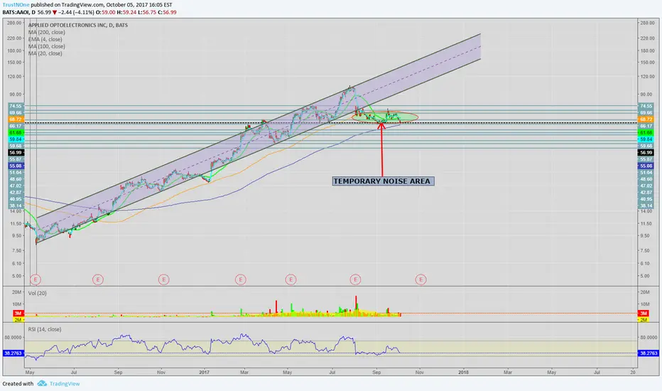Click the opening price O:59.00 in header
Image resolution: width=662 pixels, height=391 pixels.
tap(107, 12)
